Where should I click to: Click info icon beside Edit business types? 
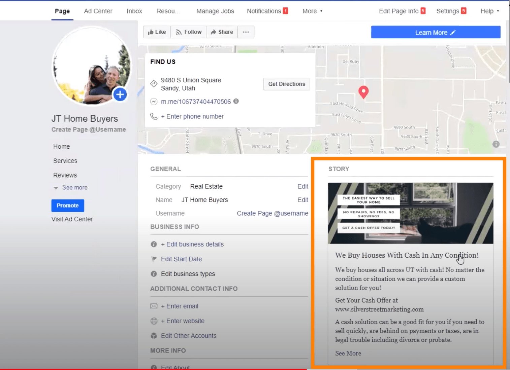[x=154, y=274]
